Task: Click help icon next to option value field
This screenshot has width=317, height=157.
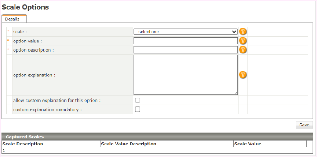Action: tap(243, 41)
